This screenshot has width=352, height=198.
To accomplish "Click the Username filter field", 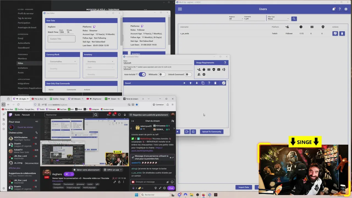I will point(255,19).
